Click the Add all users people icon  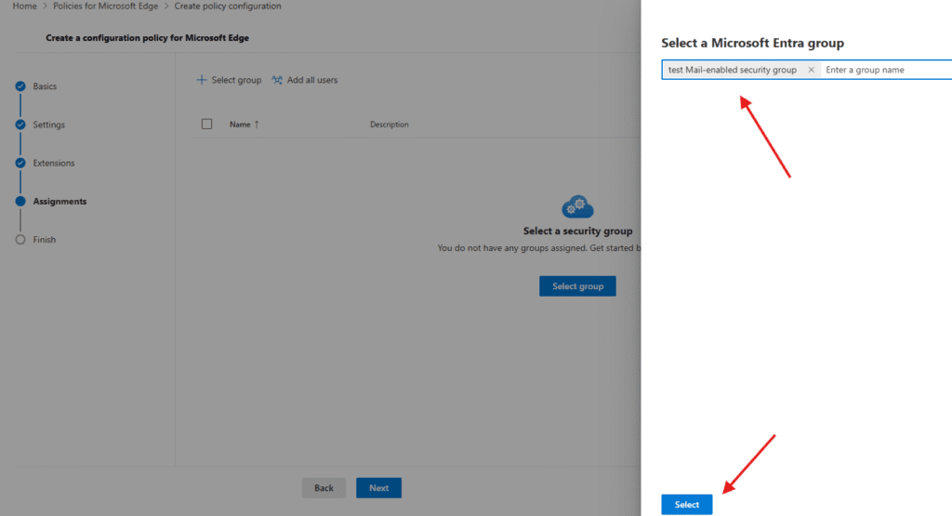click(277, 80)
